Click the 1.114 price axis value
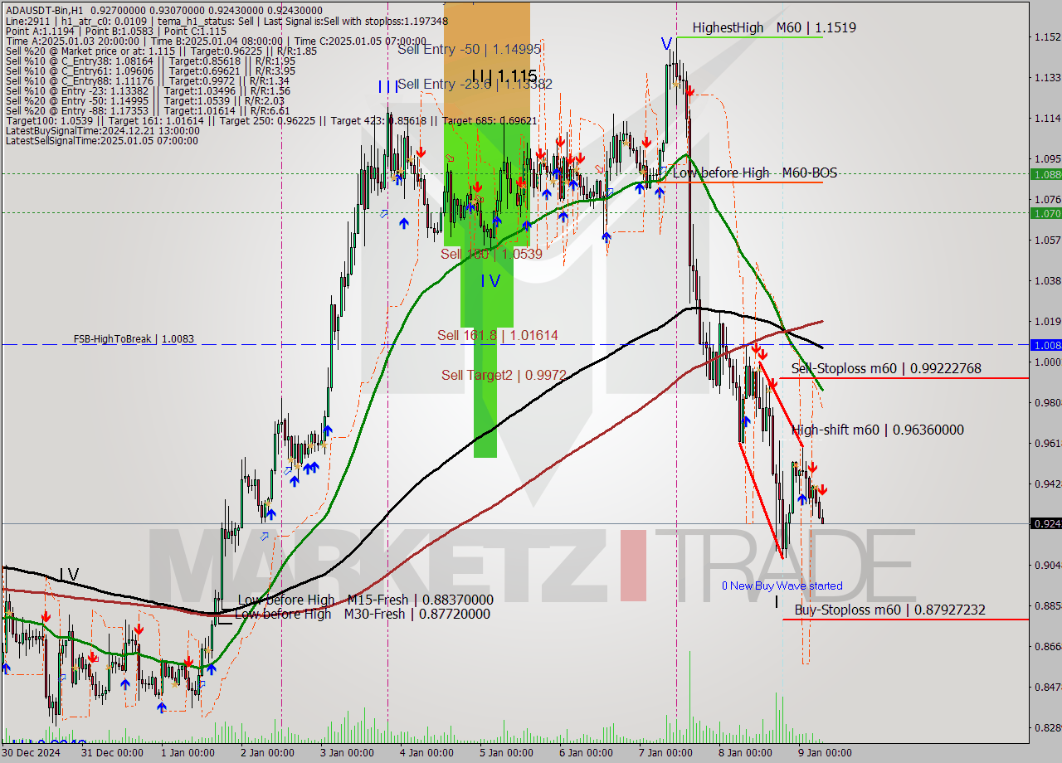Screen dimensions: 1062x763 [x=1047, y=119]
